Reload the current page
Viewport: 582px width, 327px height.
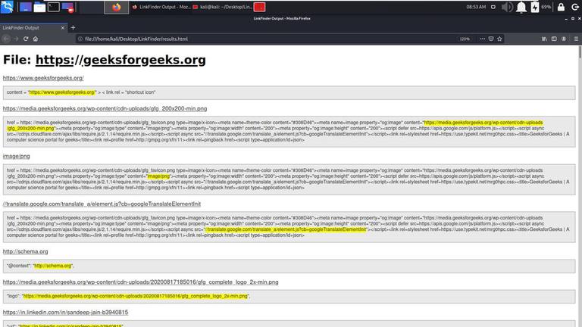[x=26, y=39]
